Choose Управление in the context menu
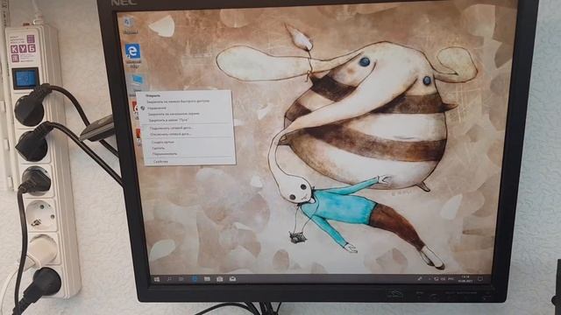561x315 pixels. 157,108
